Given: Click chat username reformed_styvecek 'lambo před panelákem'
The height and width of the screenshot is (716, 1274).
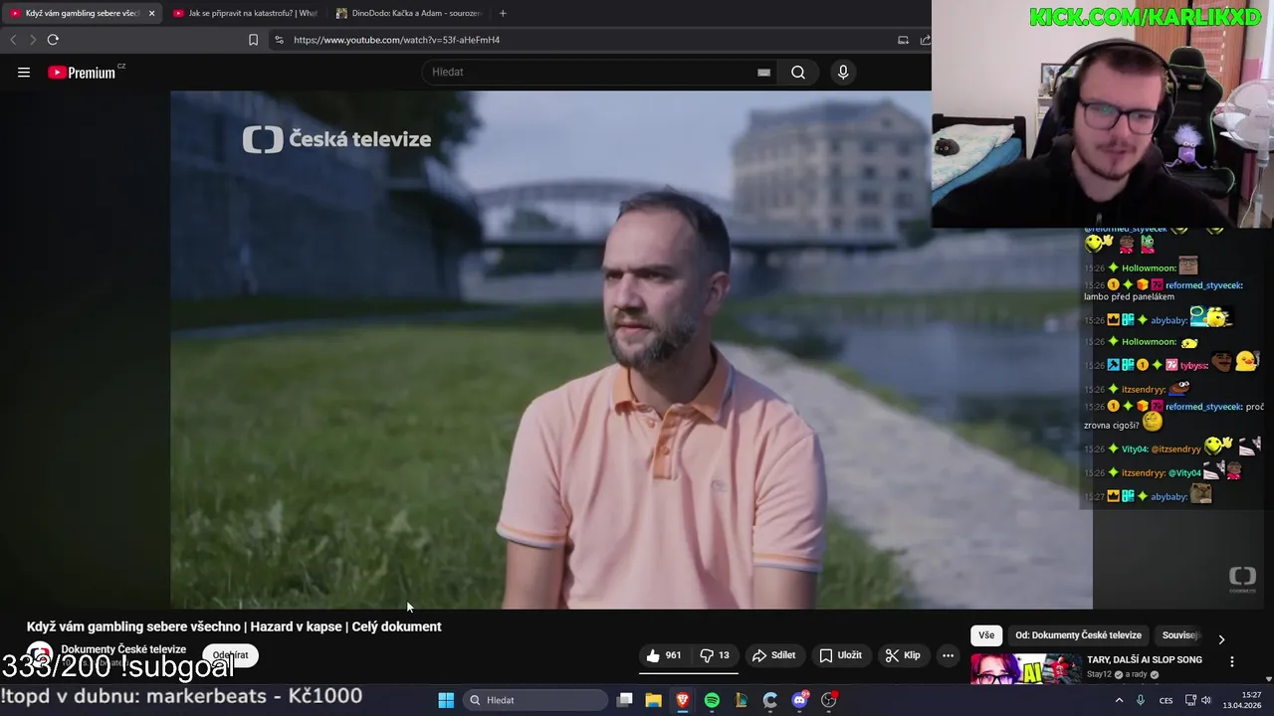Looking at the screenshot, I should click(x=1203, y=285).
